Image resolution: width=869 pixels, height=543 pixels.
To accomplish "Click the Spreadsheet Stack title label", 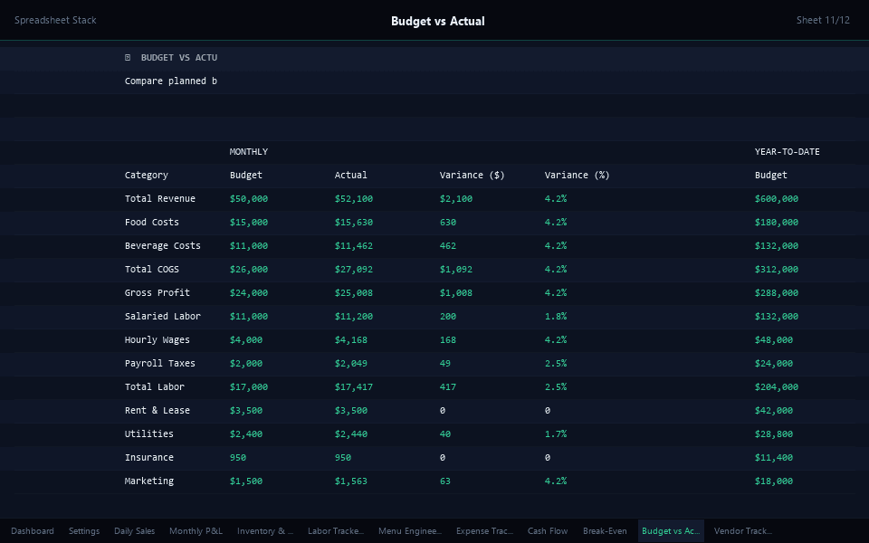I will (x=55, y=20).
